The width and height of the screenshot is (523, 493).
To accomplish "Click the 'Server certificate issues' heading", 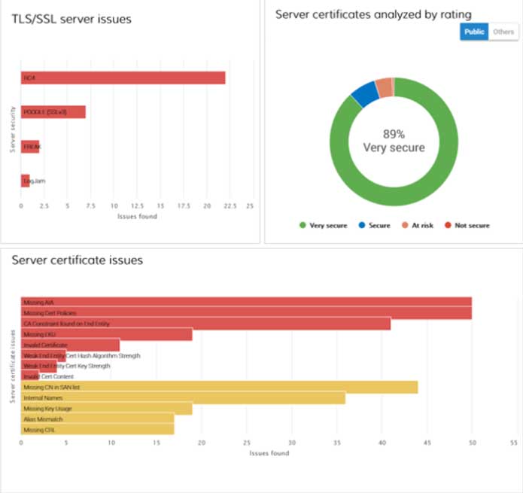I will click(x=78, y=260).
